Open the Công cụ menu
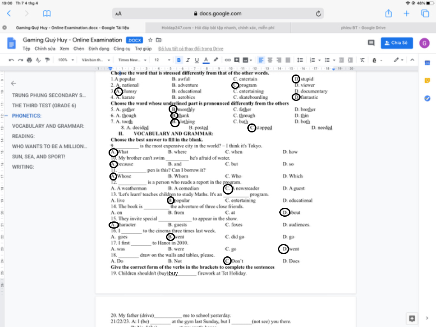The image size is (436, 327). pyautogui.click(x=122, y=49)
